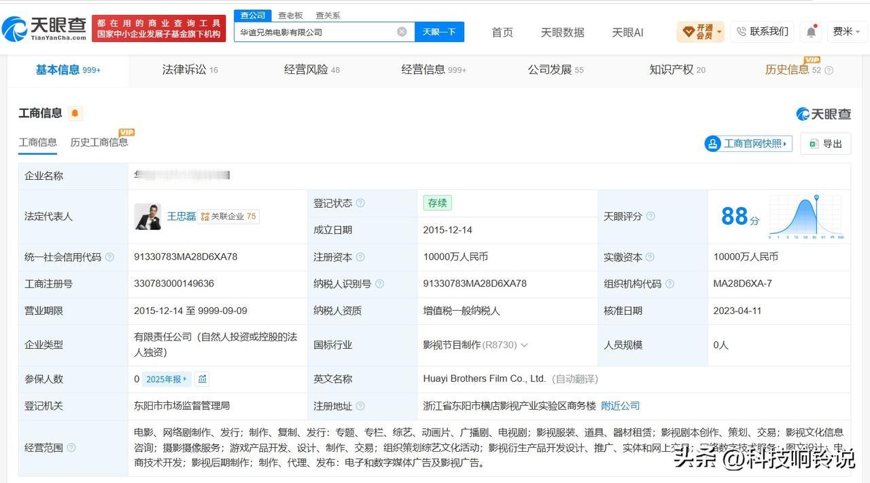Click the help icon next to 天眼评分
Viewport: 870px width, 483px height.
click(x=650, y=216)
